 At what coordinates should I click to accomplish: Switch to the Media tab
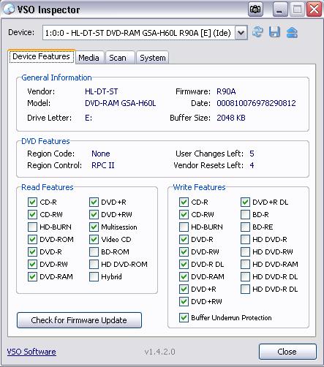coord(88,58)
